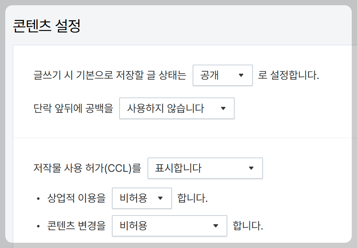Click the caret on the CCL 표시합니다 selector
This screenshot has height=248, width=357.
pos(251,168)
